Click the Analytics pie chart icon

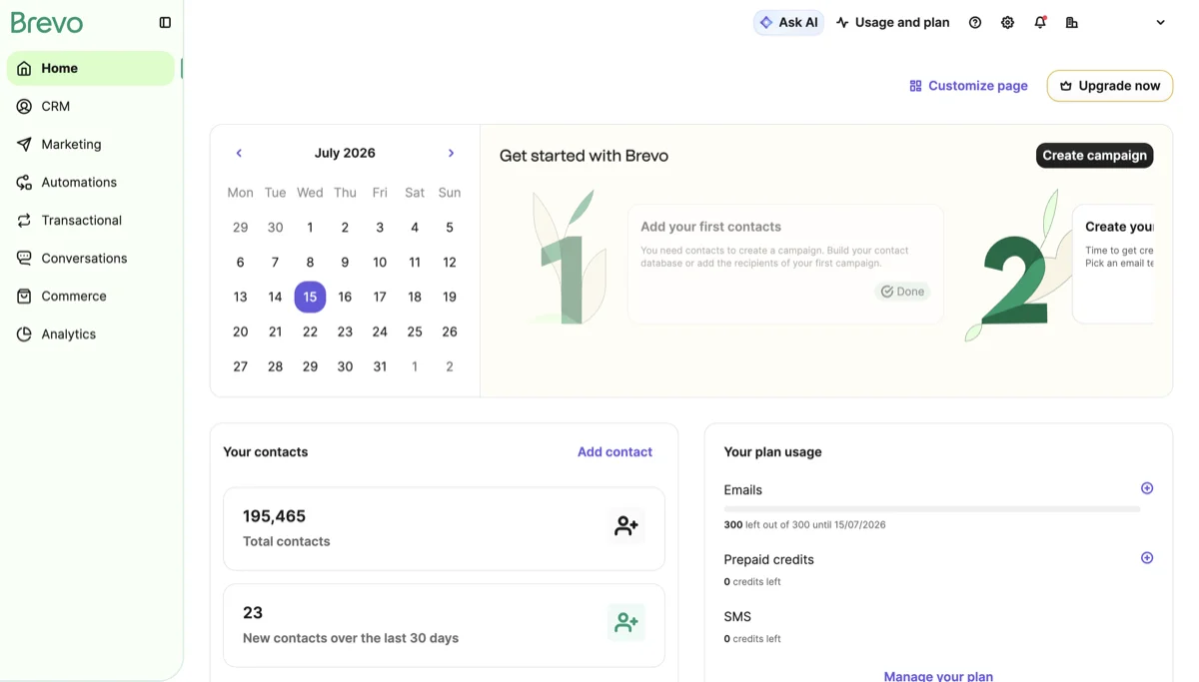point(24,334)
